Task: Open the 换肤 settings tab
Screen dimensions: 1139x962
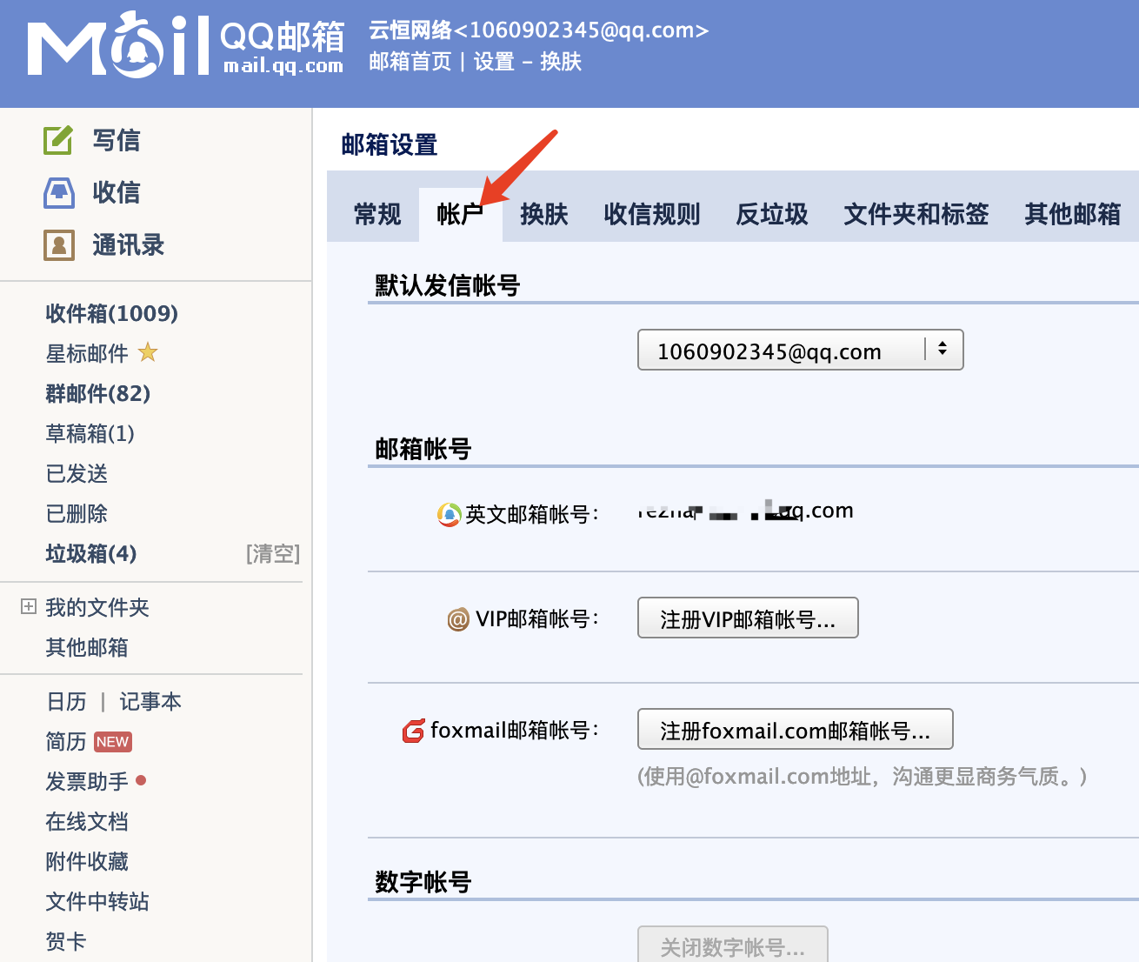Action: (544, 214)
